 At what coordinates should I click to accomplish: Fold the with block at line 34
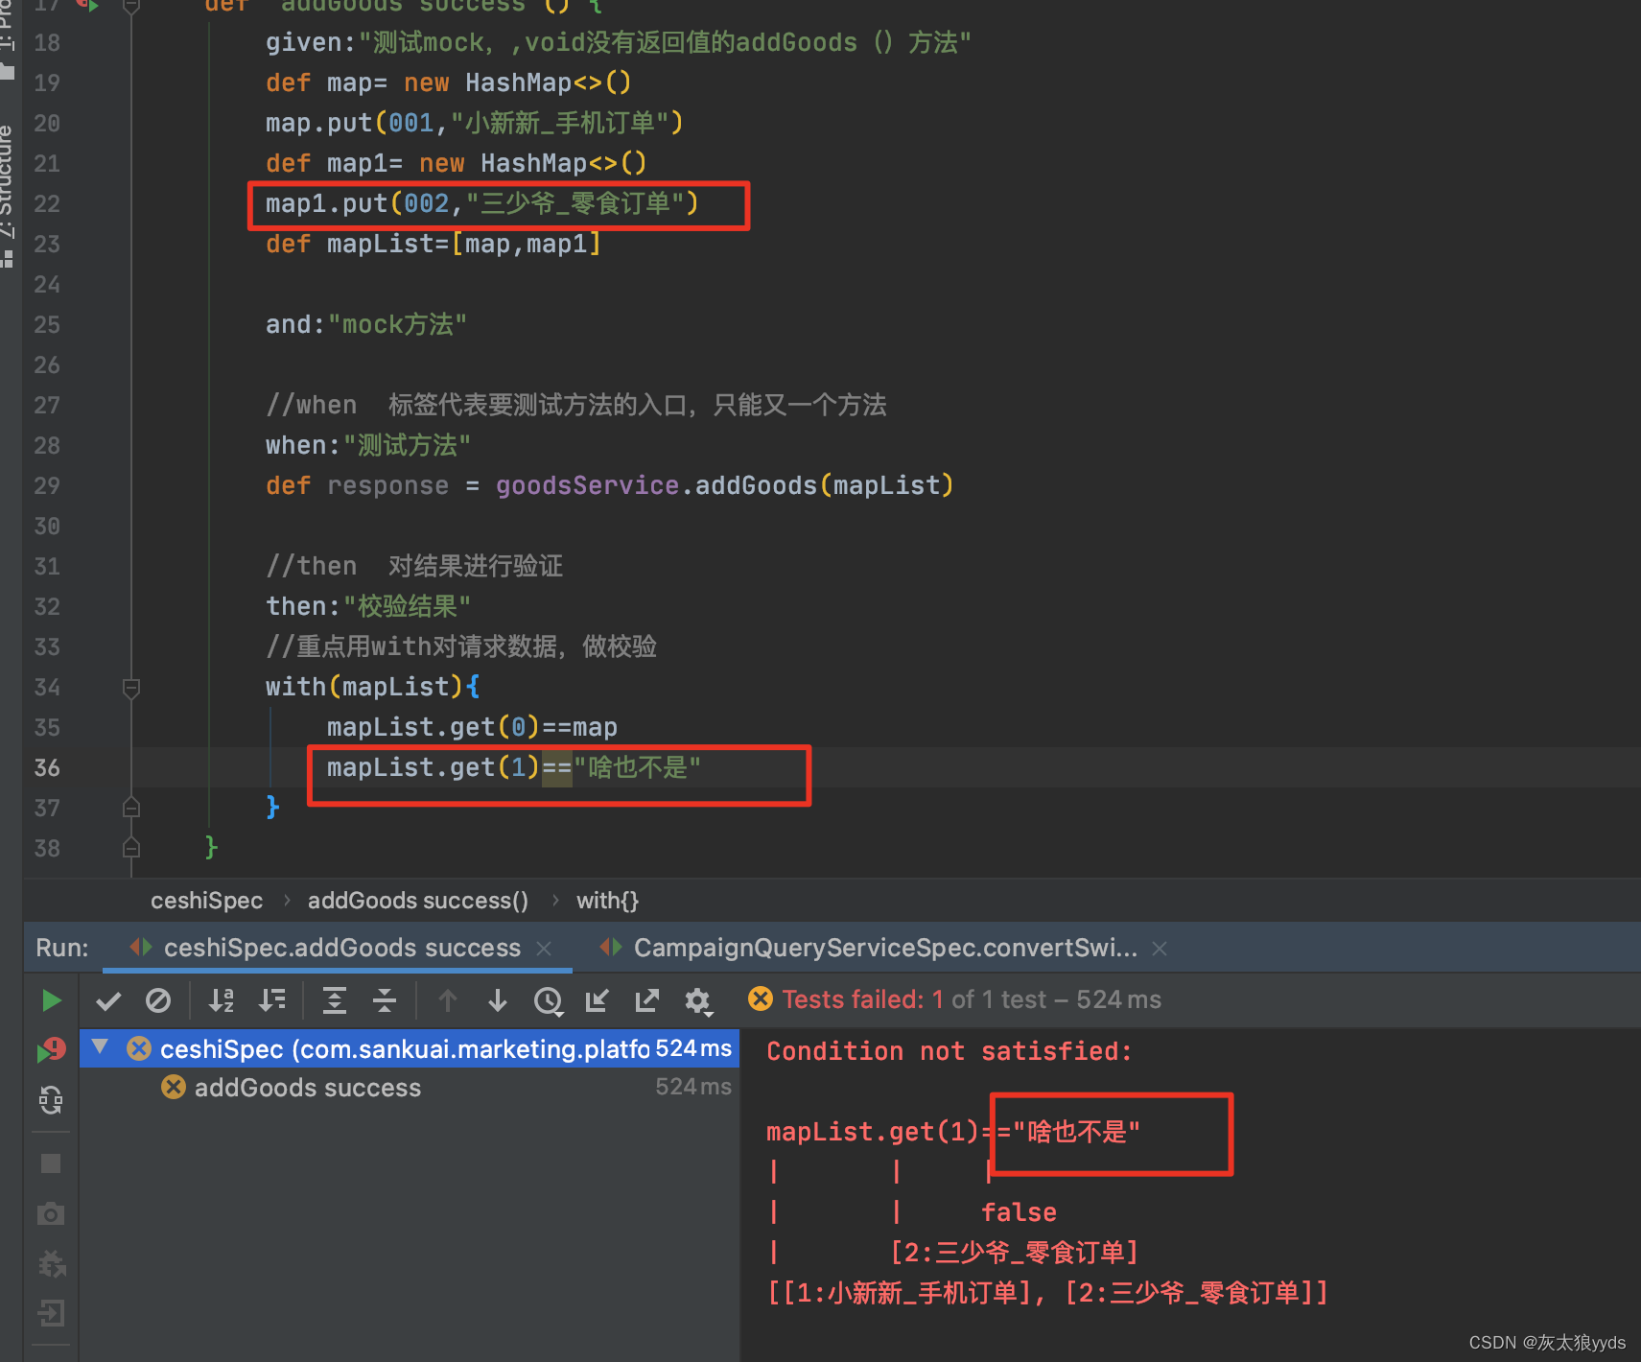pos(131,687)
